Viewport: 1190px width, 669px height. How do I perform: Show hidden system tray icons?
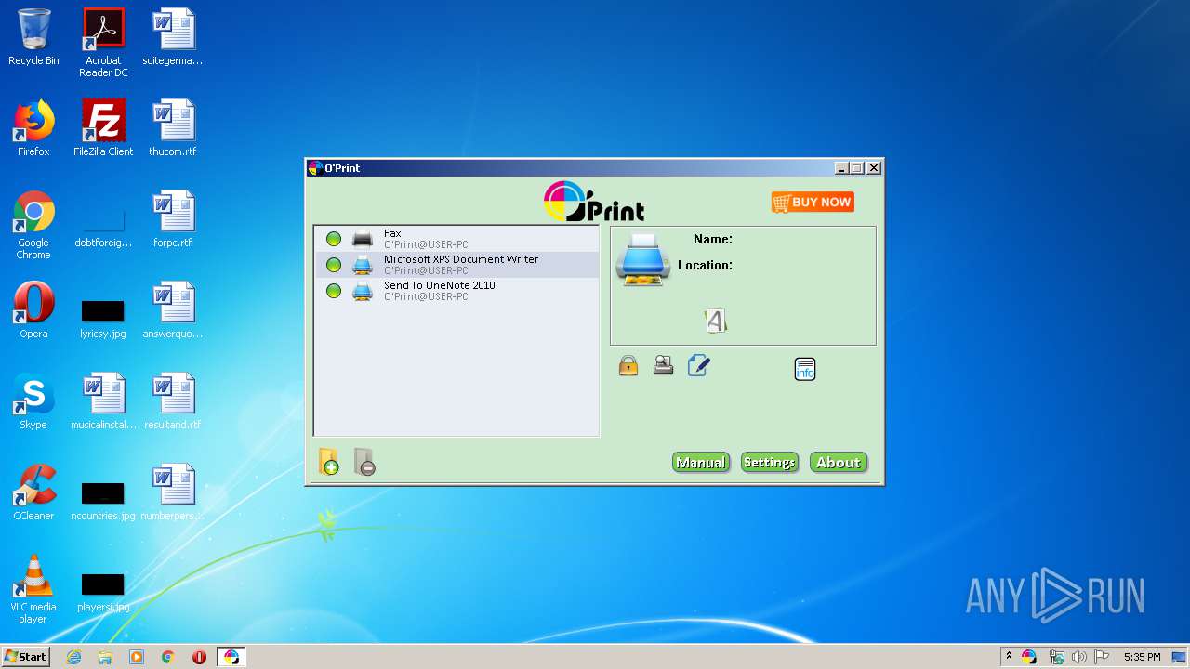(1009, 657)
